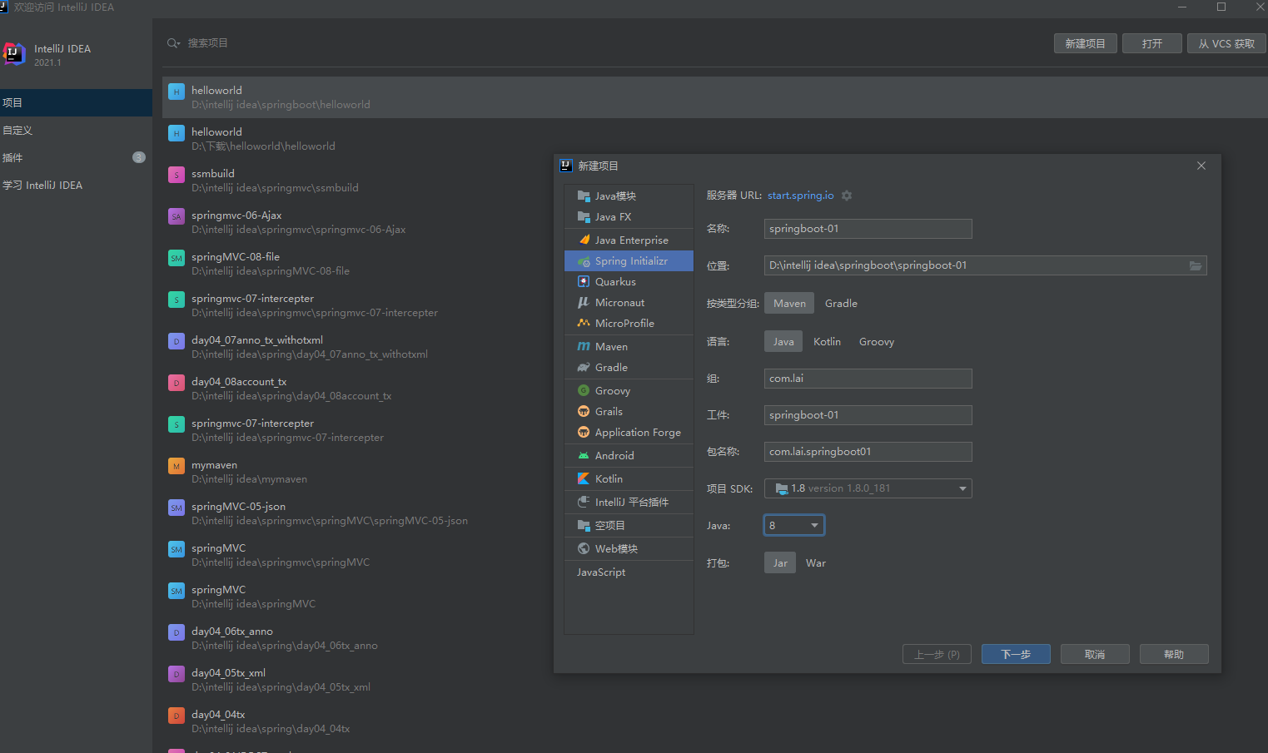This screenshot has width=1268, height=753.
Task: Select IntelliJ 平台插件 project type
Action: (629, 503)
